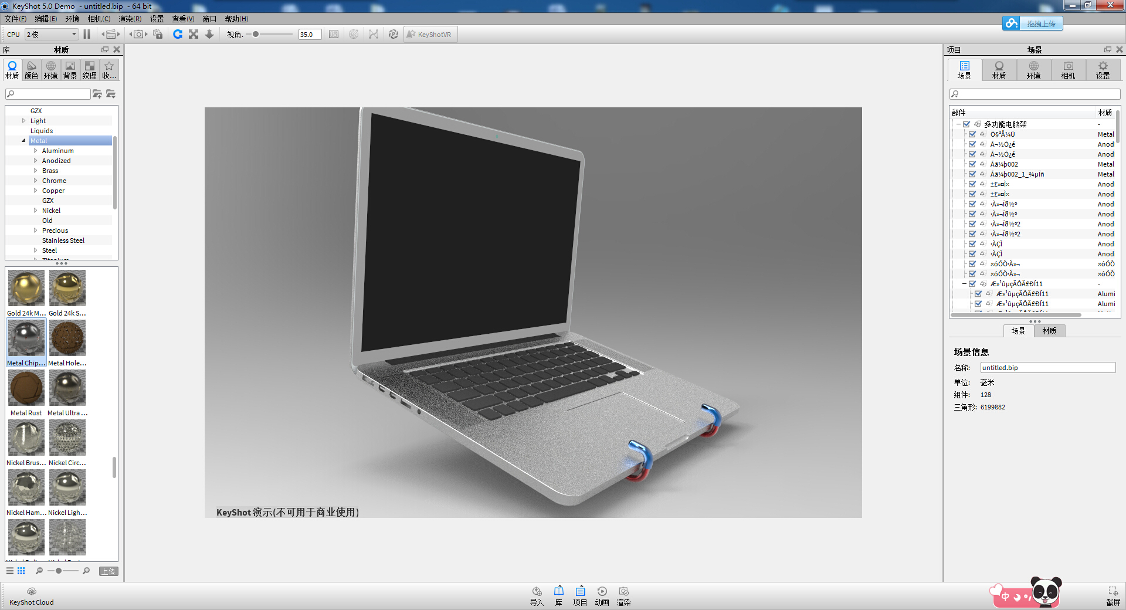
Task: Click the 截屏 screenshot icon
Action: coord(1113,596)
